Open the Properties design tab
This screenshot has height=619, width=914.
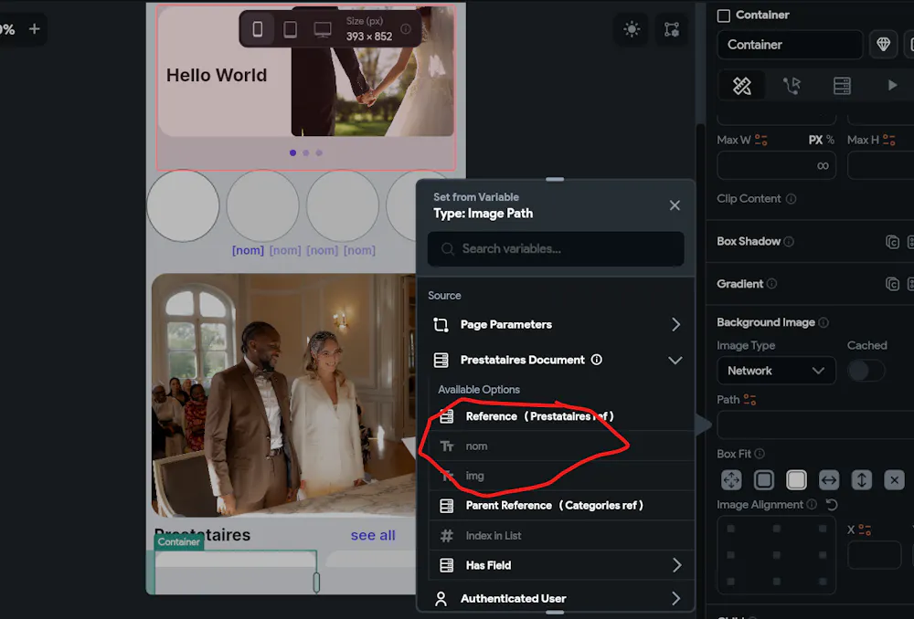(741, 86)
